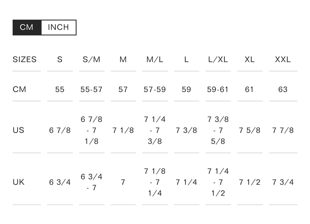Click the SIZES header label
The width and height of the screenshot is (310, 224).
[x=24, y=60]
